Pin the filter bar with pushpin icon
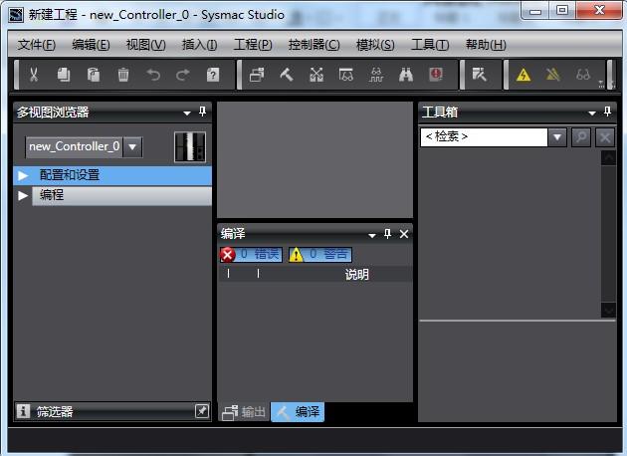This screenshot has width=627, height=456. coord(201,411)
